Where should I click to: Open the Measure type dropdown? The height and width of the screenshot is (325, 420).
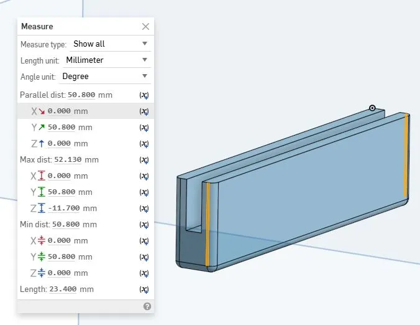pos(110,44)
